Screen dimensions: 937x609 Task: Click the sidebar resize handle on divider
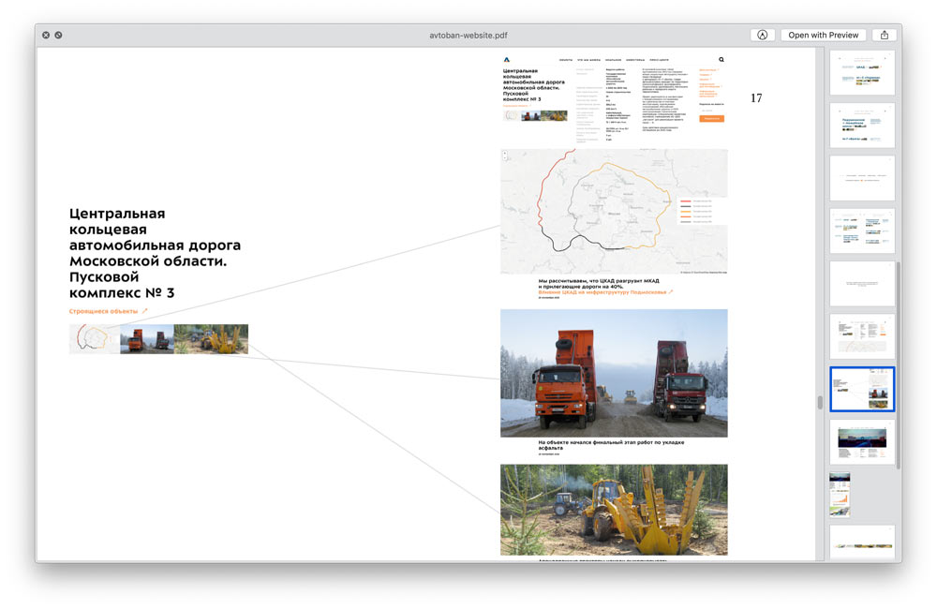[820, 403]
